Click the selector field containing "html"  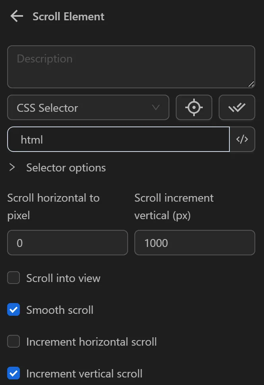click(118, 139)
